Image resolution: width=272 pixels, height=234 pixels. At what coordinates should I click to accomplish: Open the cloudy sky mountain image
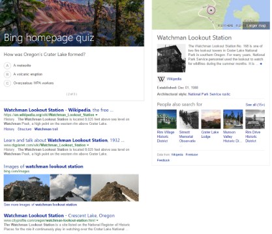click(x=70, y=188)
